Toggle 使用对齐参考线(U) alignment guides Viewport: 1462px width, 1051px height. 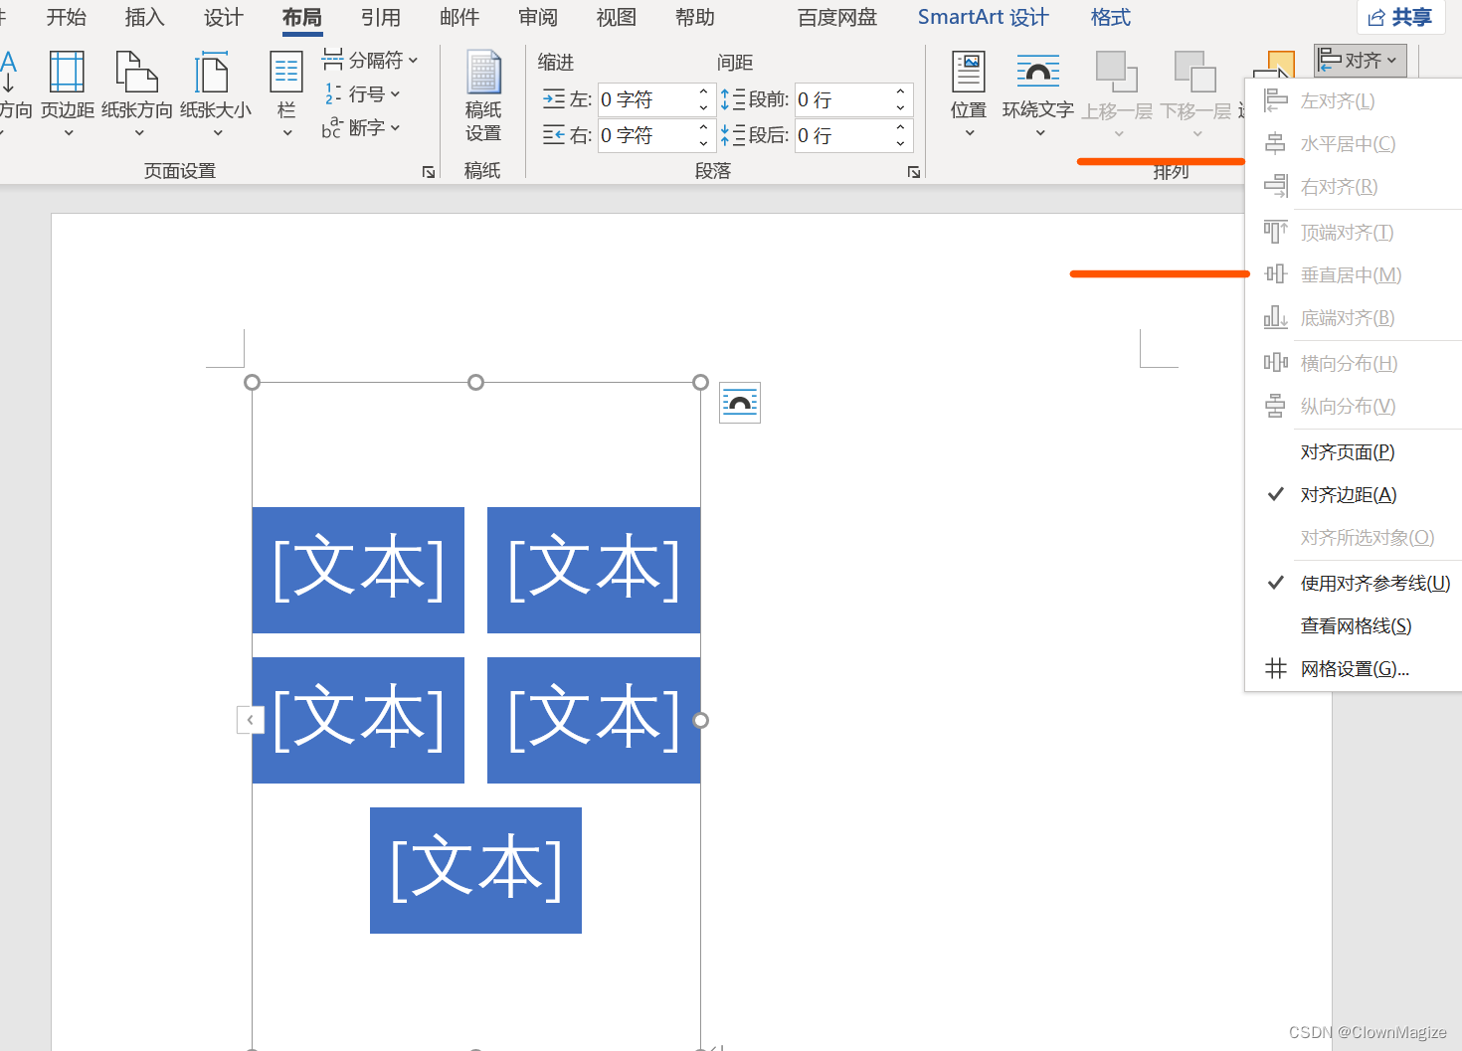tap(1354, 584)
